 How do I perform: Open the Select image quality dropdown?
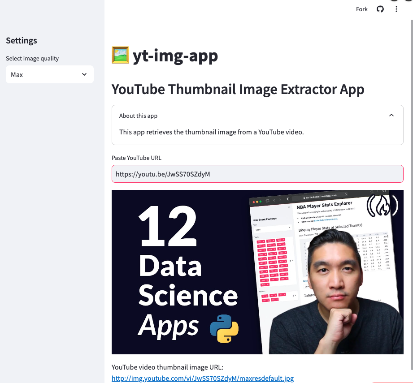click(x=50, y=74)
